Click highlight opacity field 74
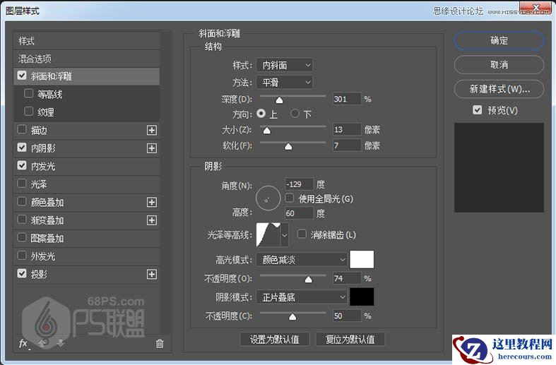 (347, 278)
